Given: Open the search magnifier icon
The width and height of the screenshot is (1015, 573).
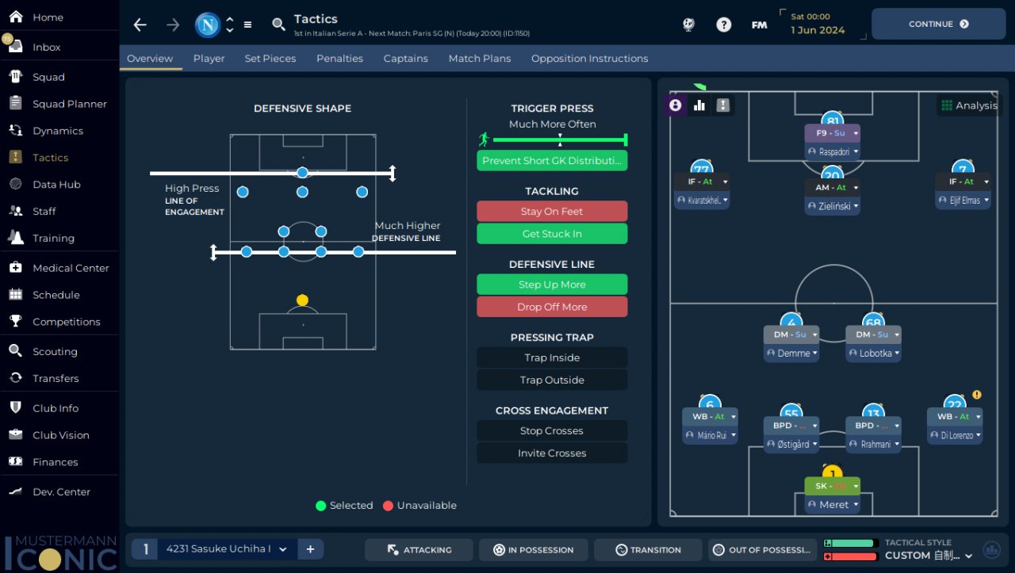Looking at the screenshot, I should (x=278, y=25).
